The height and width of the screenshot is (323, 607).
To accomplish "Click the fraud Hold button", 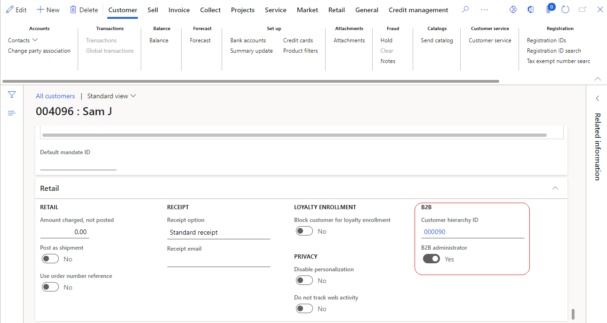I will tap(386, 40).
